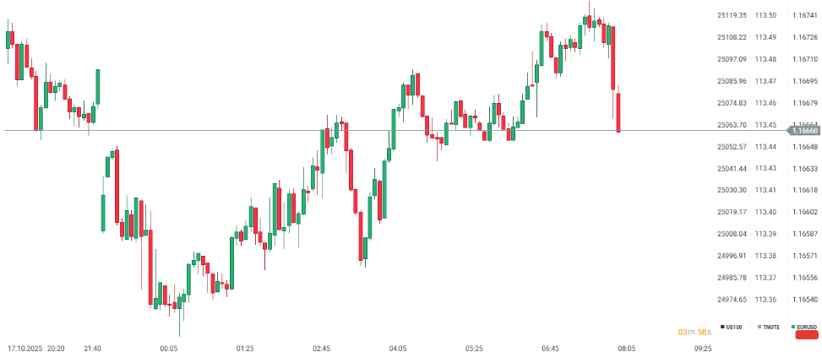Screen dimensions: 822x363
Task: Toggle the TNOTE series legend label
Action: click(x=771, y=327)
